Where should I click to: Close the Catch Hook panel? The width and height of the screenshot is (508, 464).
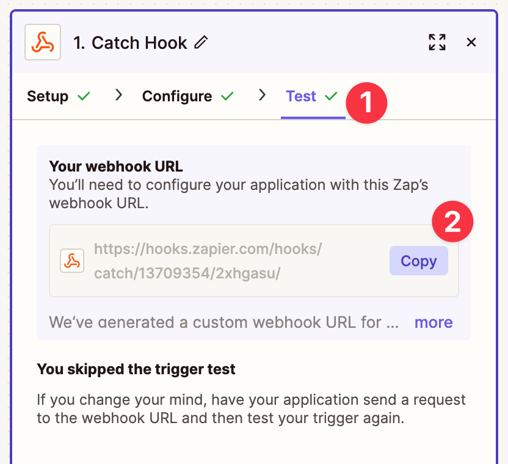point(471,42)
